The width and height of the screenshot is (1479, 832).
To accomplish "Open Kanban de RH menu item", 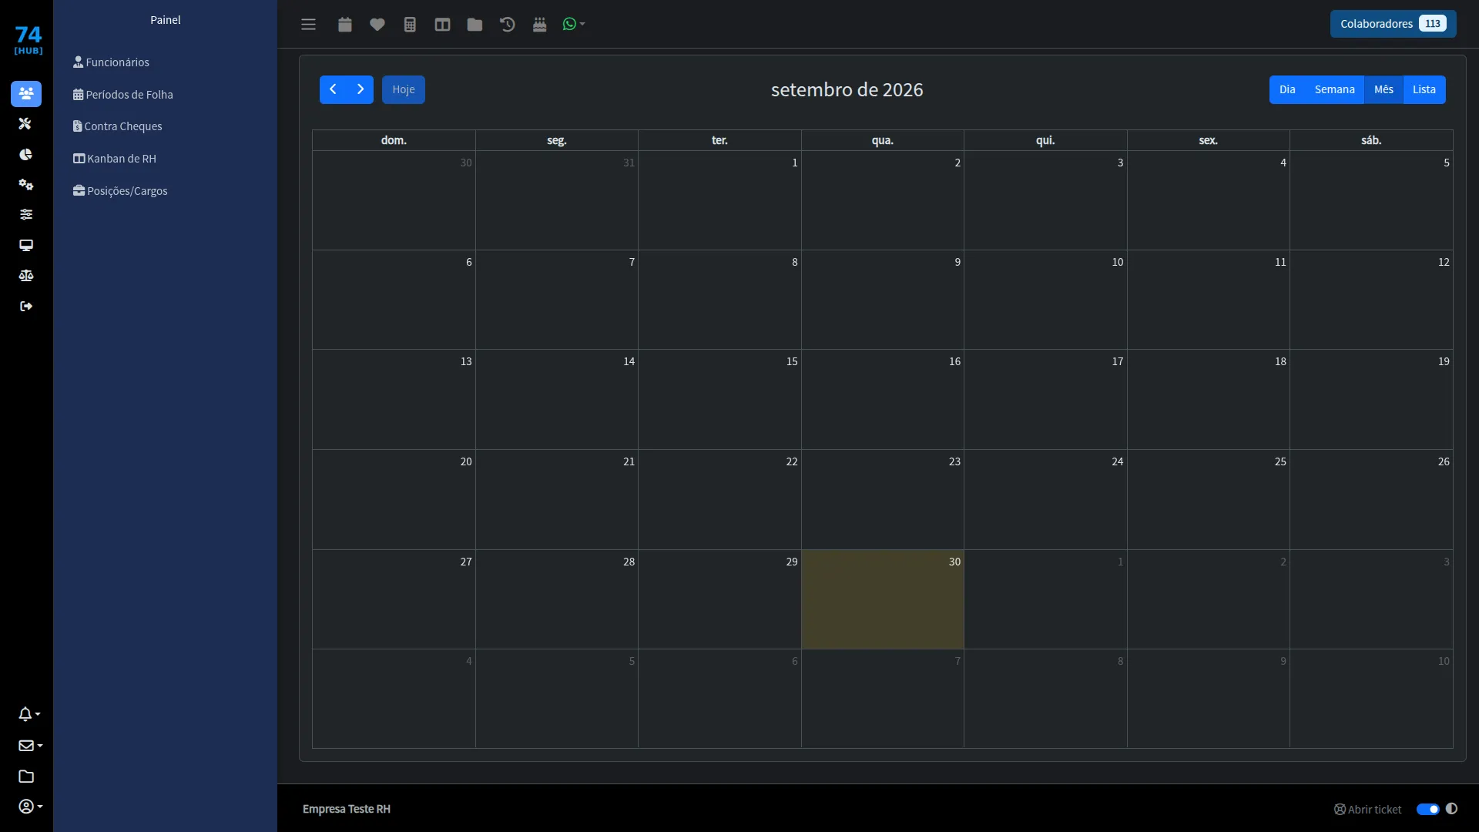I will (115, 159).
